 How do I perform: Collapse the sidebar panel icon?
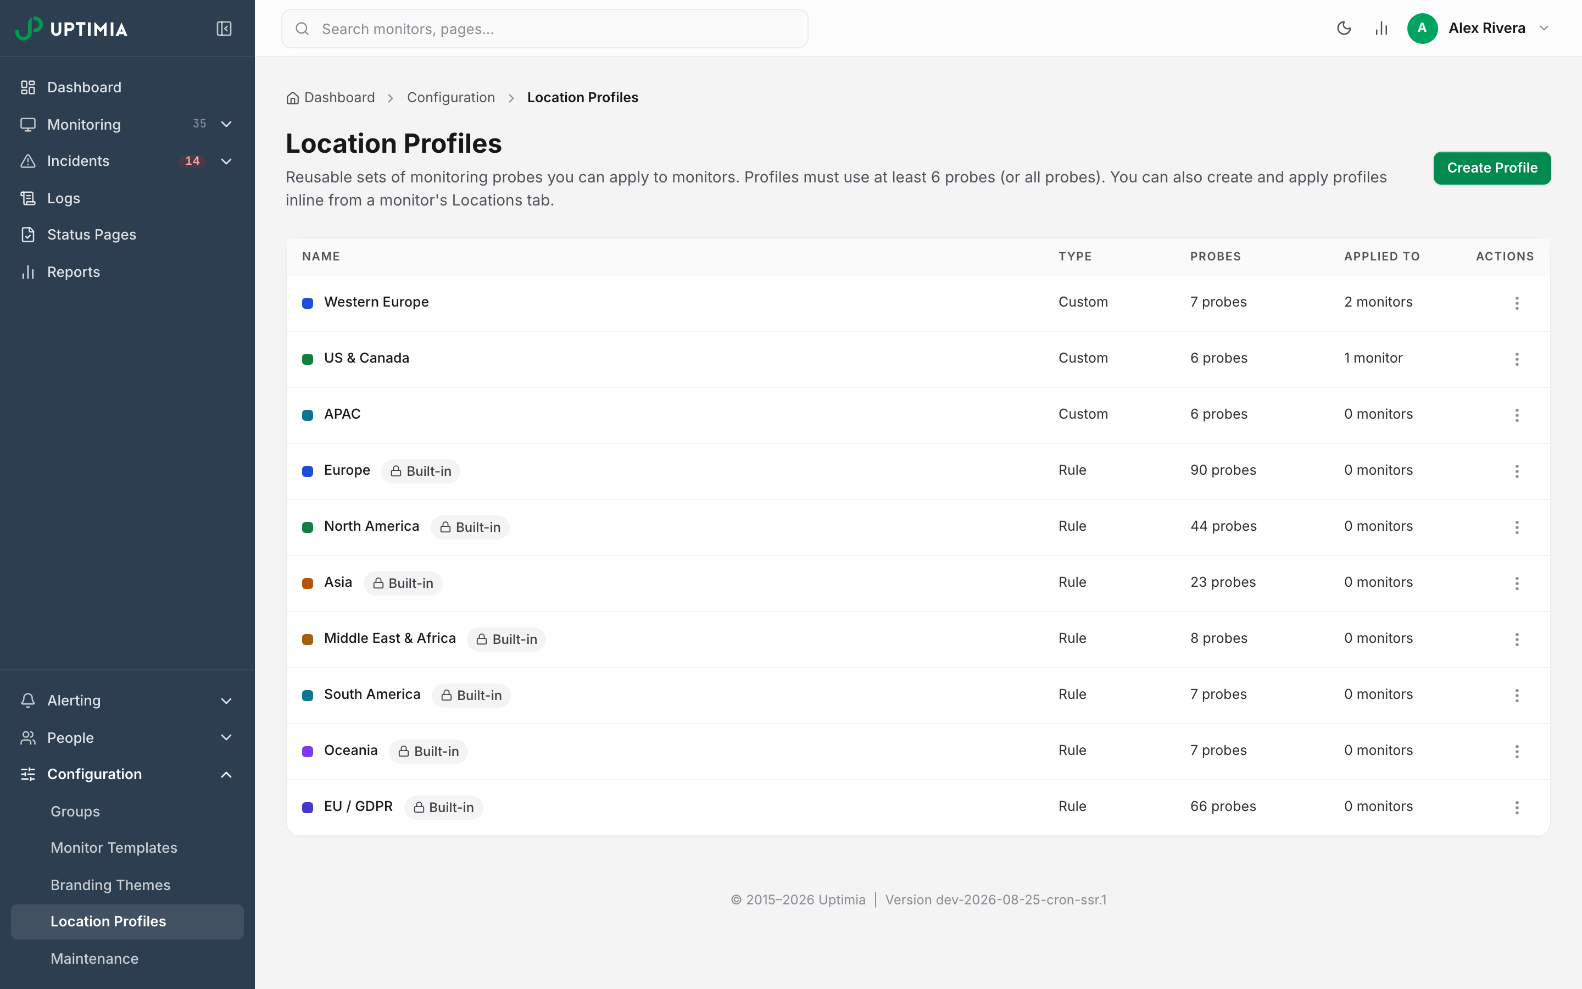pyautogui.click(x=224, y=29)
